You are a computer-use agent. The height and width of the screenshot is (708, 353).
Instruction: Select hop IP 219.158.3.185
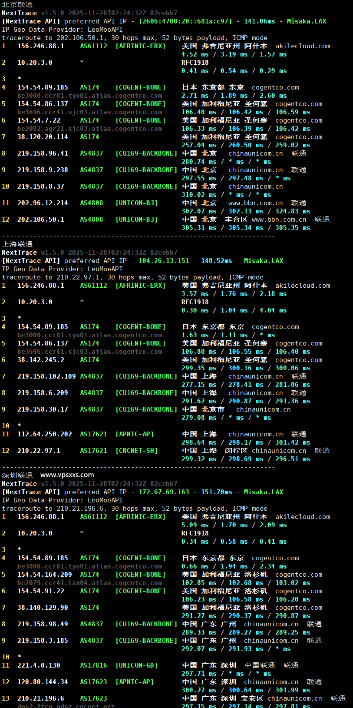tap(43, 641)
